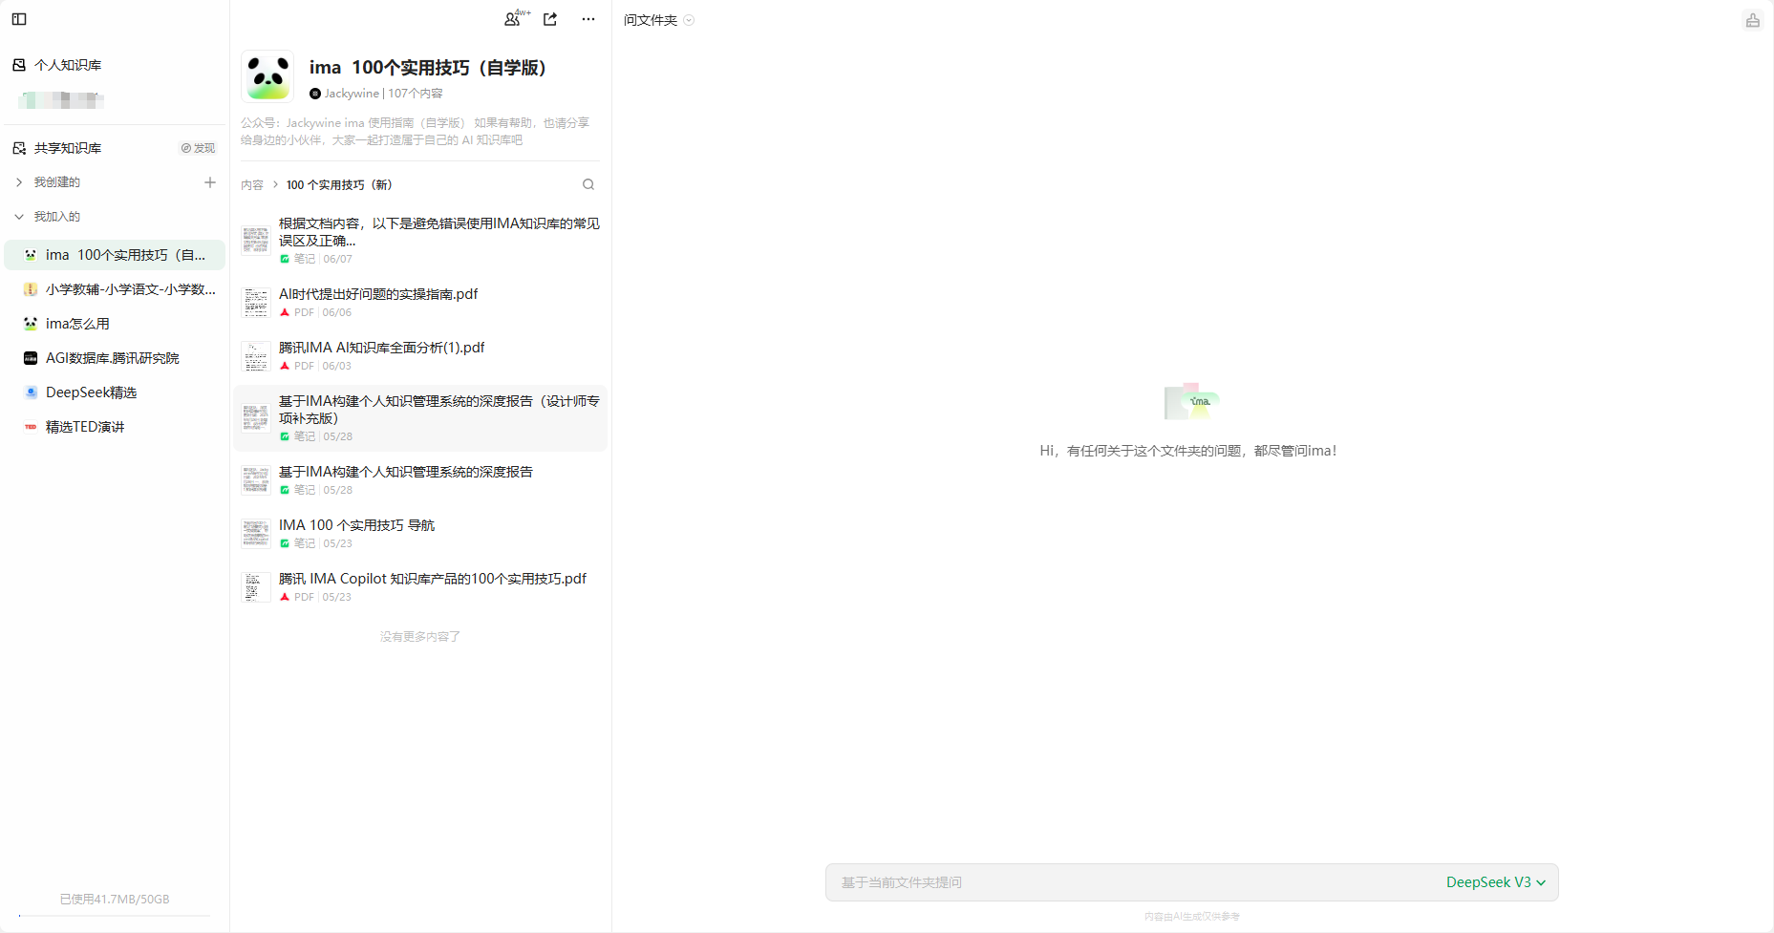This screenshot has width=1774, height=933.
Task: Open the 个人知识库 section
Action: [67, 65]
